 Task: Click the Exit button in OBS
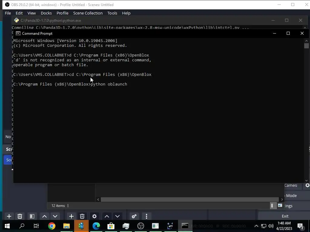coord(285,216)
